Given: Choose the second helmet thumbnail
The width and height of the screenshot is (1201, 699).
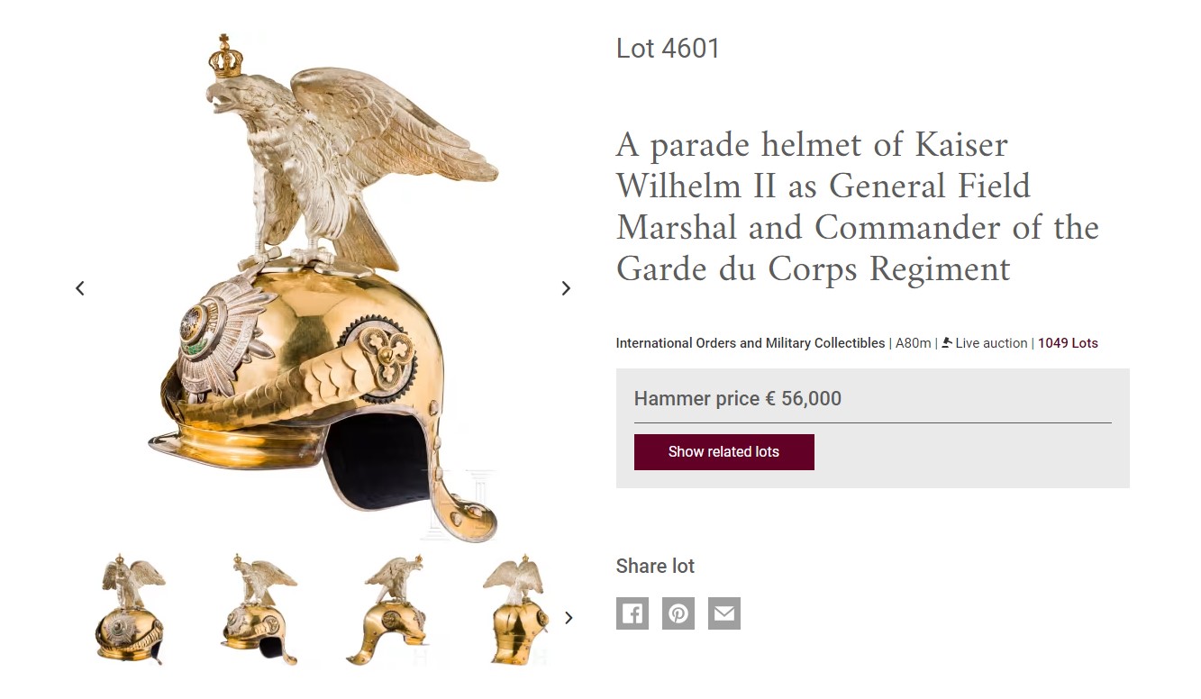Looking at the screenshot, I should (259, 610).
